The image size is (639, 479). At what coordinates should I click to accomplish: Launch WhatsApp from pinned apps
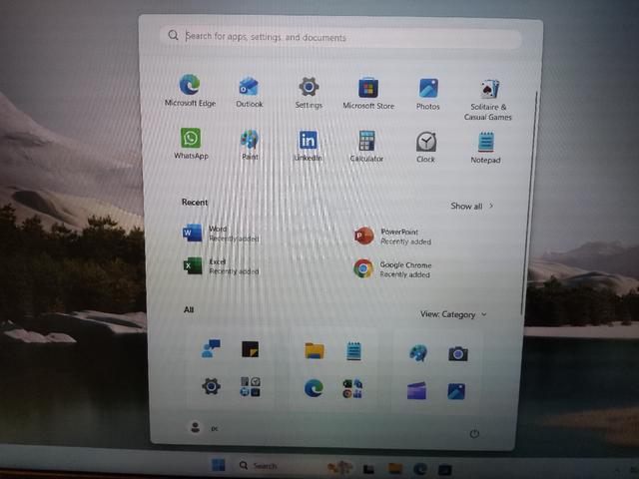(191, 144)
